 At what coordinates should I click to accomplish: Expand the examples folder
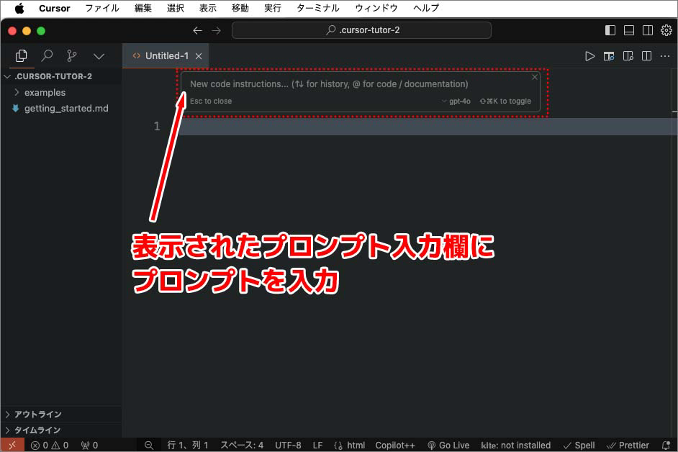[46, 92]
